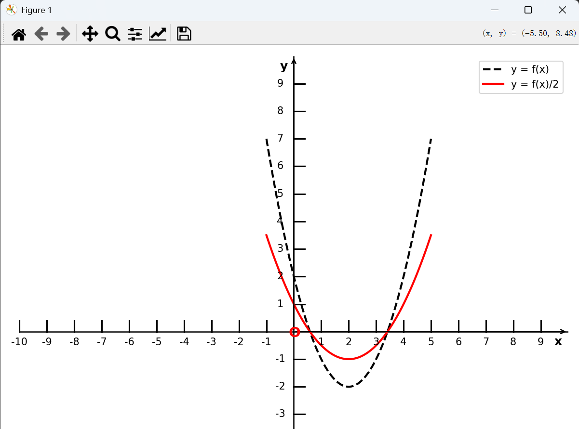Close the Figure 1 window
579x429 pixels.
(562, 10)
